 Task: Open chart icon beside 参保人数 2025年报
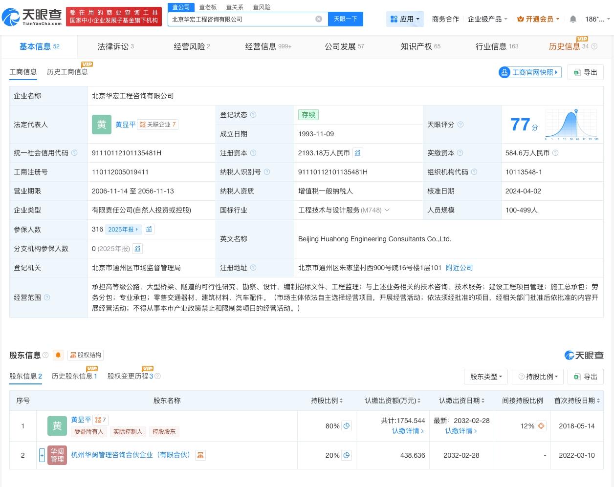149,229
